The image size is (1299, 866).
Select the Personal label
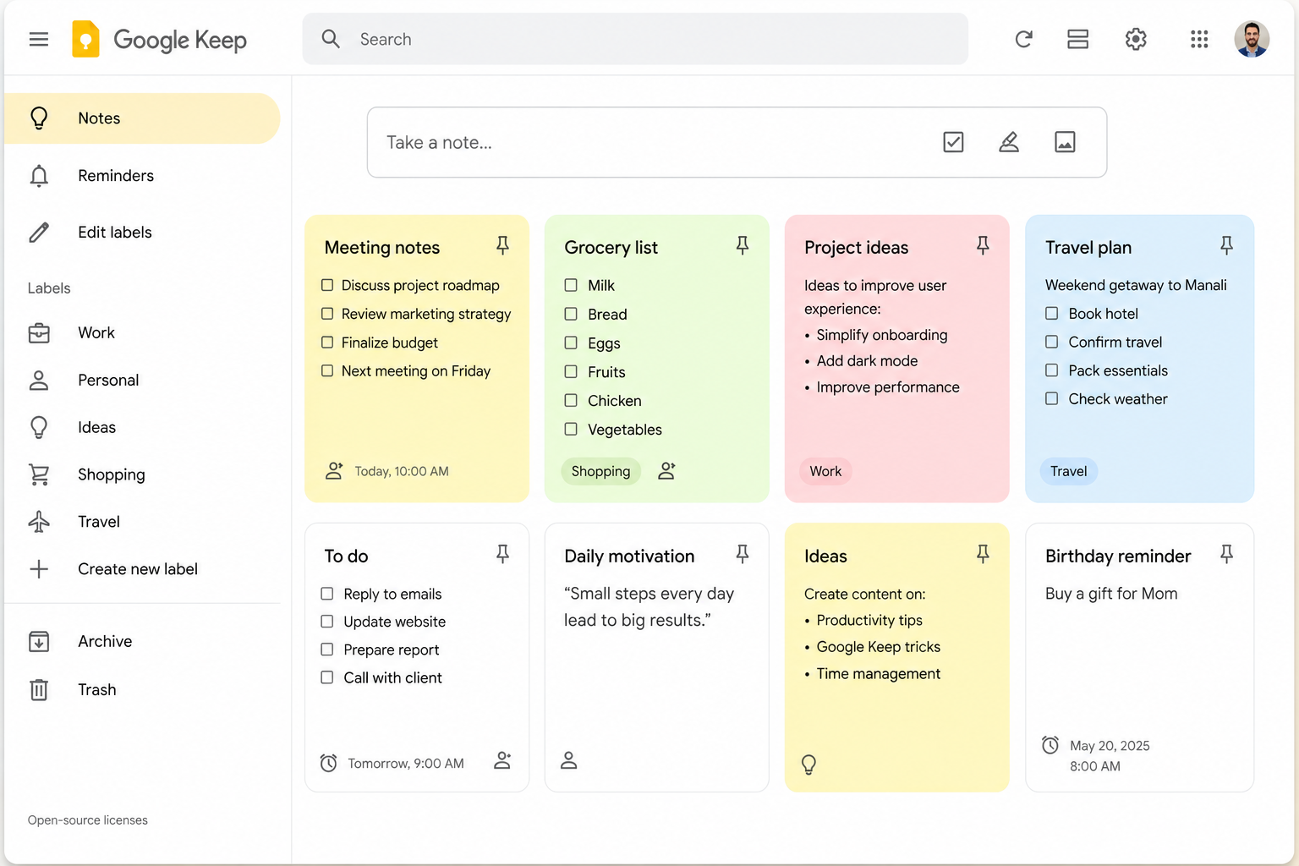coord(142,381)
